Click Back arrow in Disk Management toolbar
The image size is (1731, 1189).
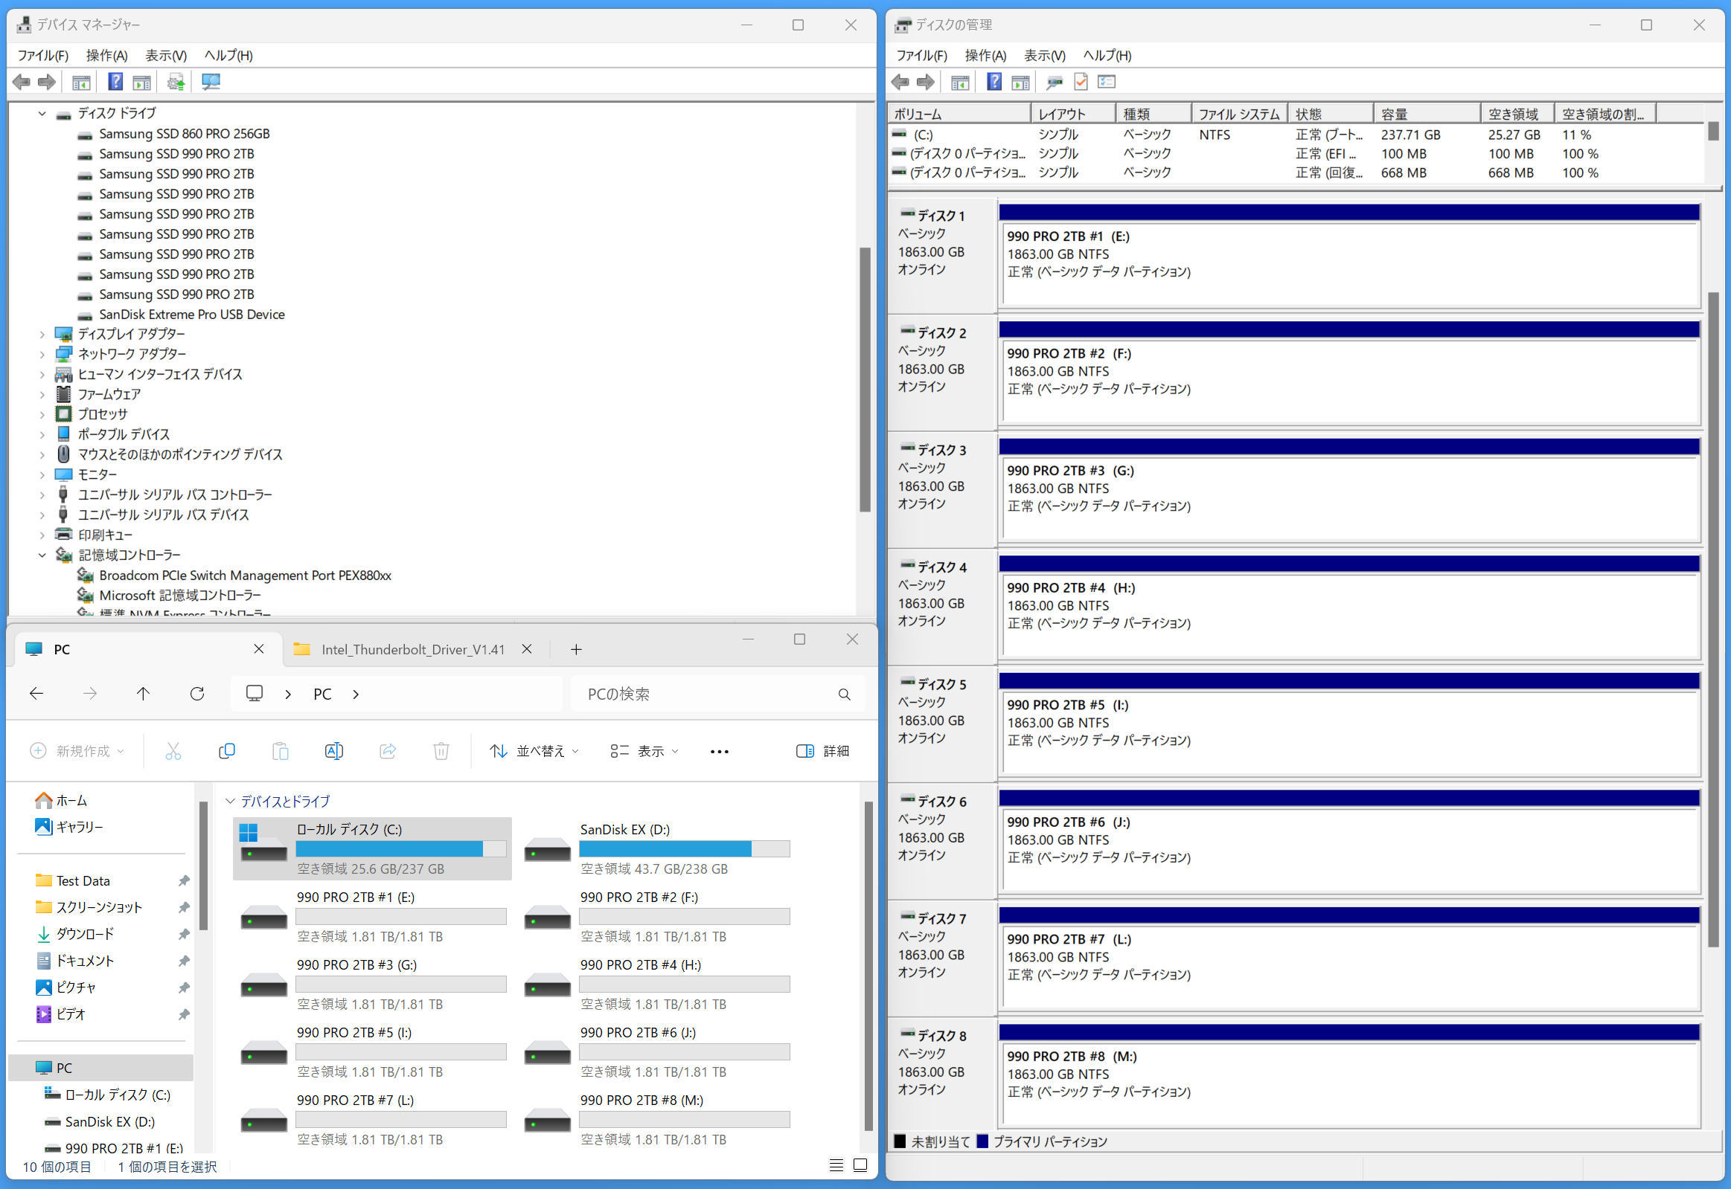(x=900, y=82)
